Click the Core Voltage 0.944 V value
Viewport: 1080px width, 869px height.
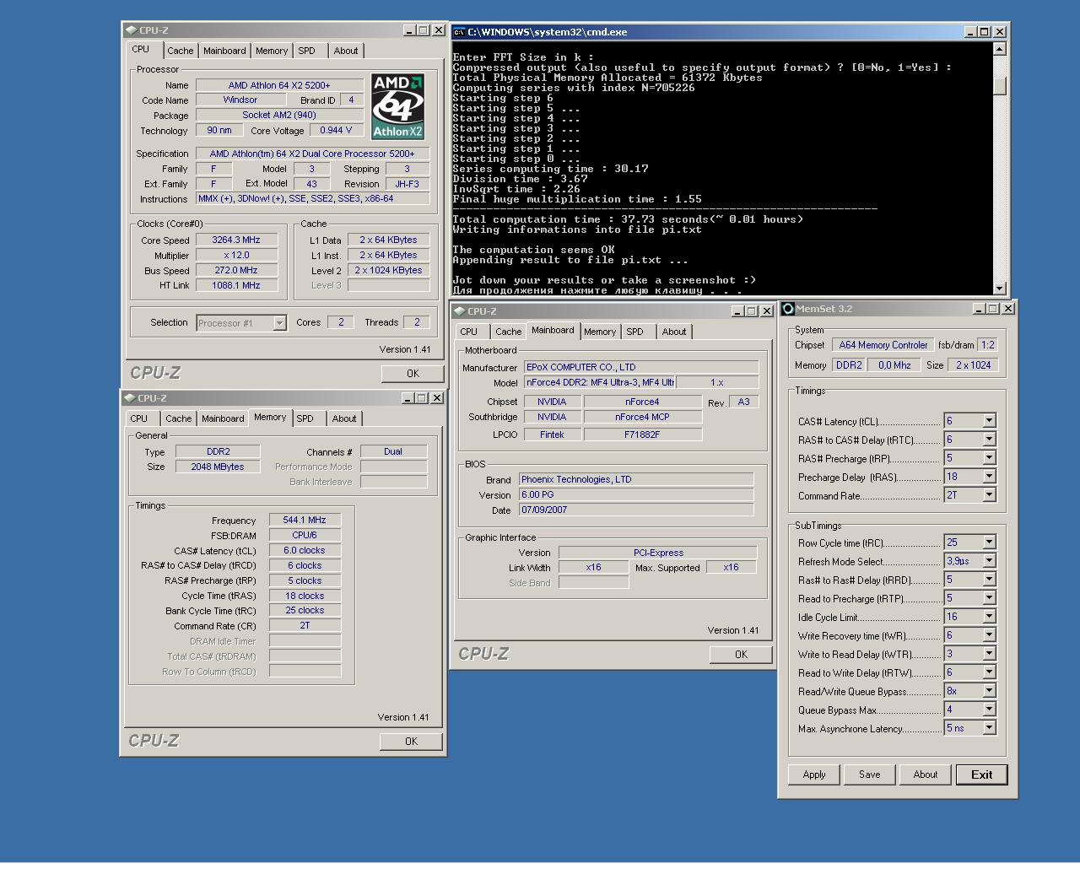pos(337,130)
